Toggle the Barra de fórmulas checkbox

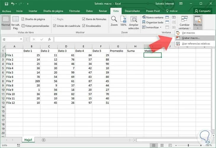[x=94, y=19]
